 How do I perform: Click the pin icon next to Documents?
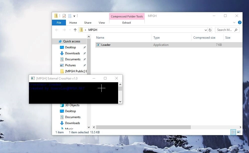(84, 59)
